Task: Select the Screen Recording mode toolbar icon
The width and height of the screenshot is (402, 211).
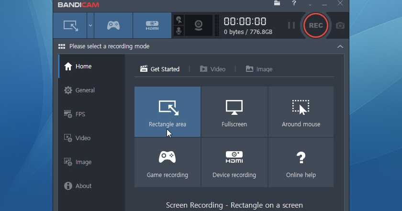Action: [x=70, y=26]
